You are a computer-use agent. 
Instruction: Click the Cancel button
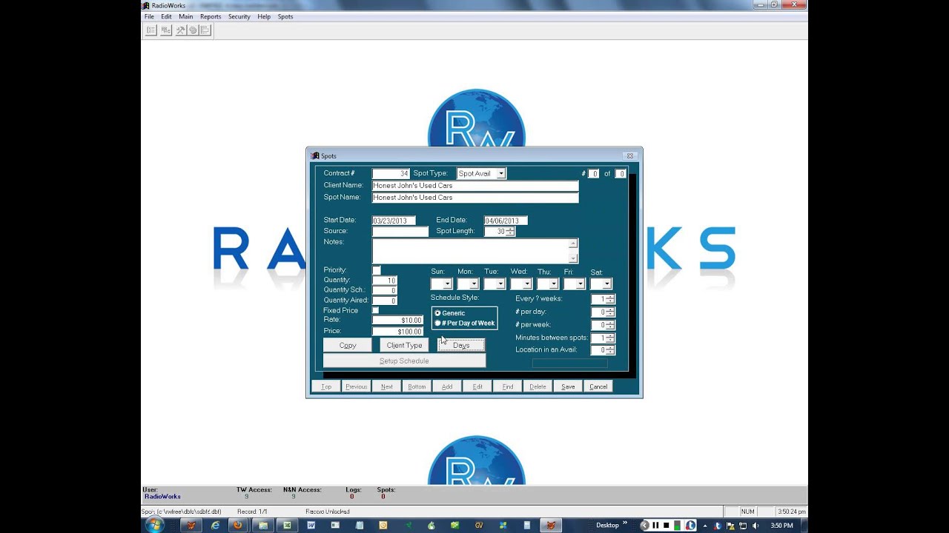coord(598,386)
